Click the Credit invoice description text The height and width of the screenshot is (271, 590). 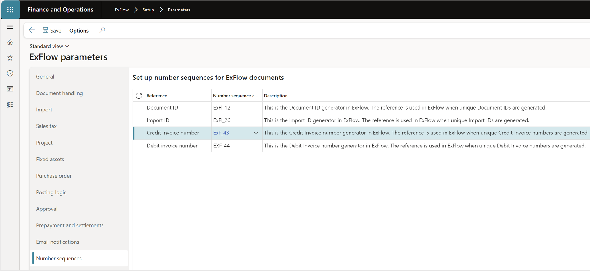[426, 133]
